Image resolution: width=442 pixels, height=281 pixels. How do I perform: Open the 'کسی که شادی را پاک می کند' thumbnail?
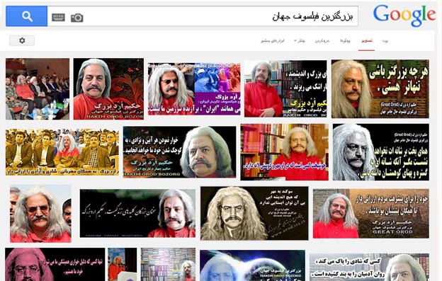(369, 268)
